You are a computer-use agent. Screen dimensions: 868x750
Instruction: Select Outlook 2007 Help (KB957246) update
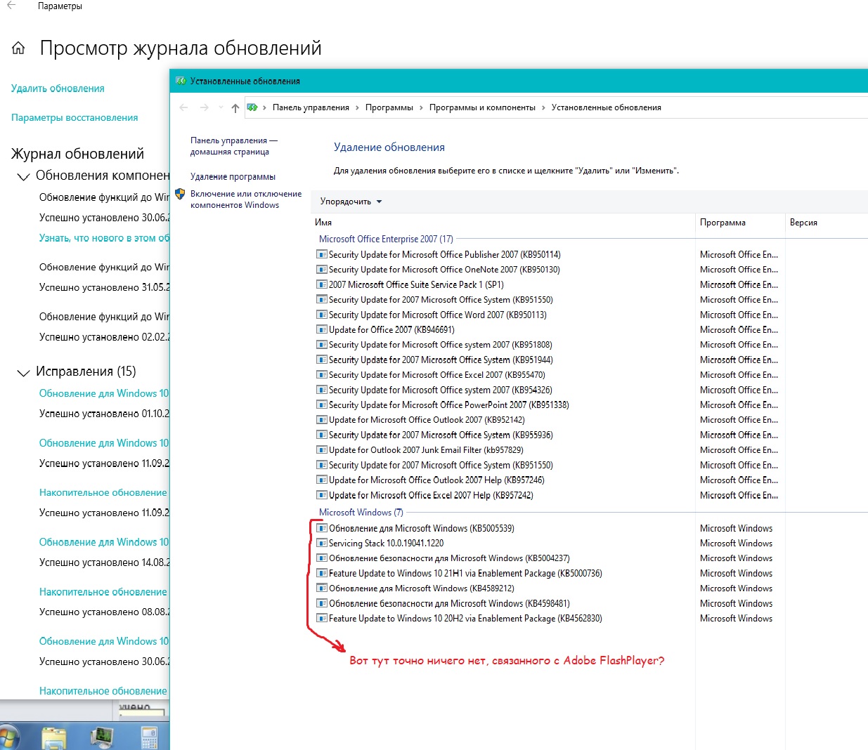point(436,480)
